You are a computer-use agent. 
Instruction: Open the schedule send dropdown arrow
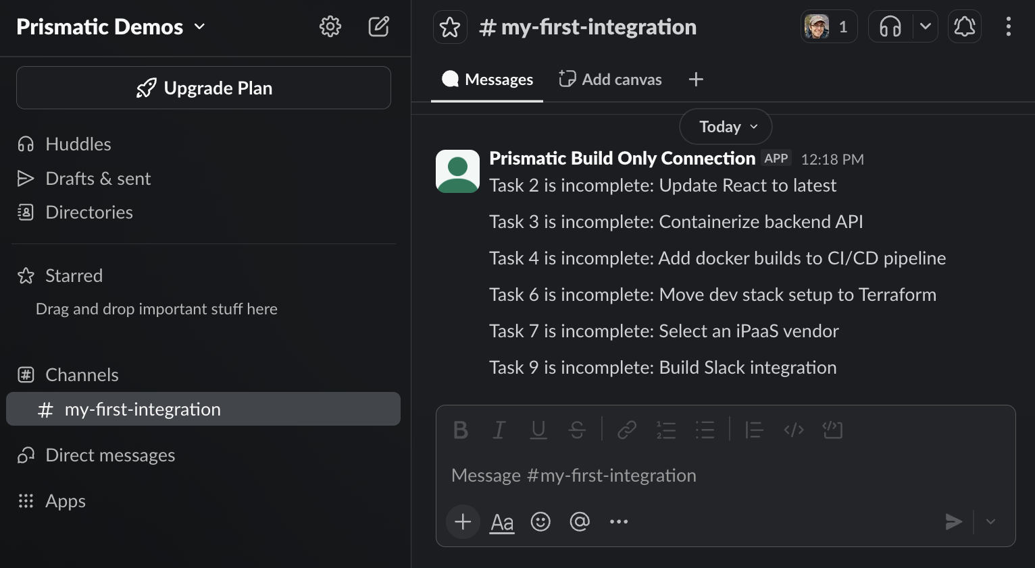(990, 521)
